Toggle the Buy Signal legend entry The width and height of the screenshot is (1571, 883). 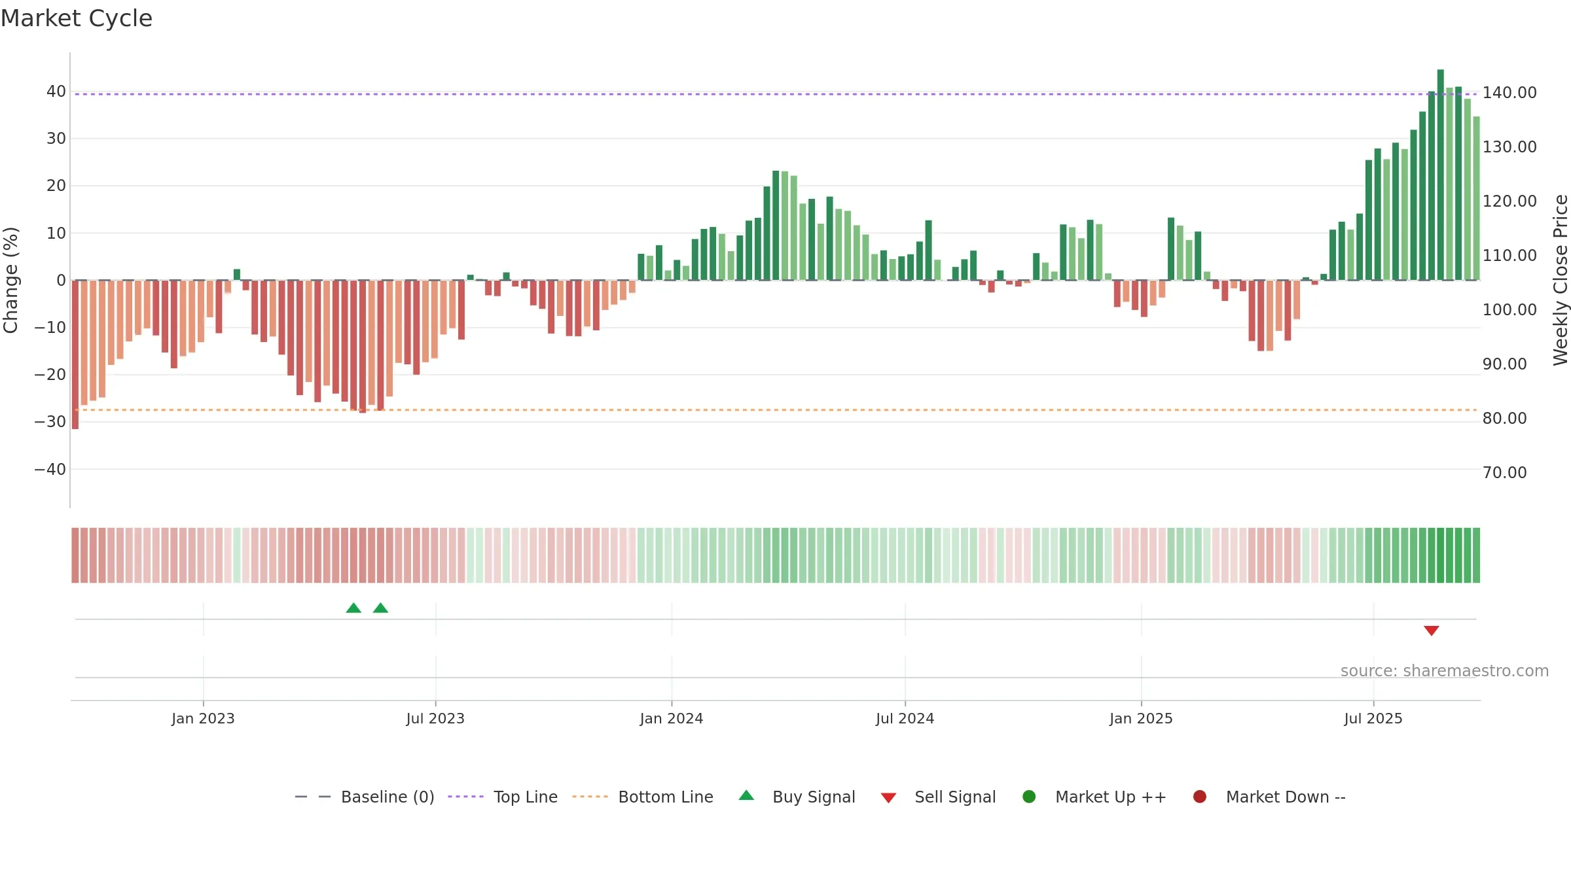pyautogui.click(x=797, y=797)
